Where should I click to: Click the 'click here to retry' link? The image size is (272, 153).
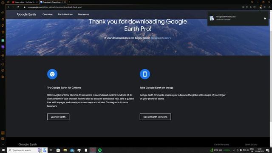tap(161, 38)
